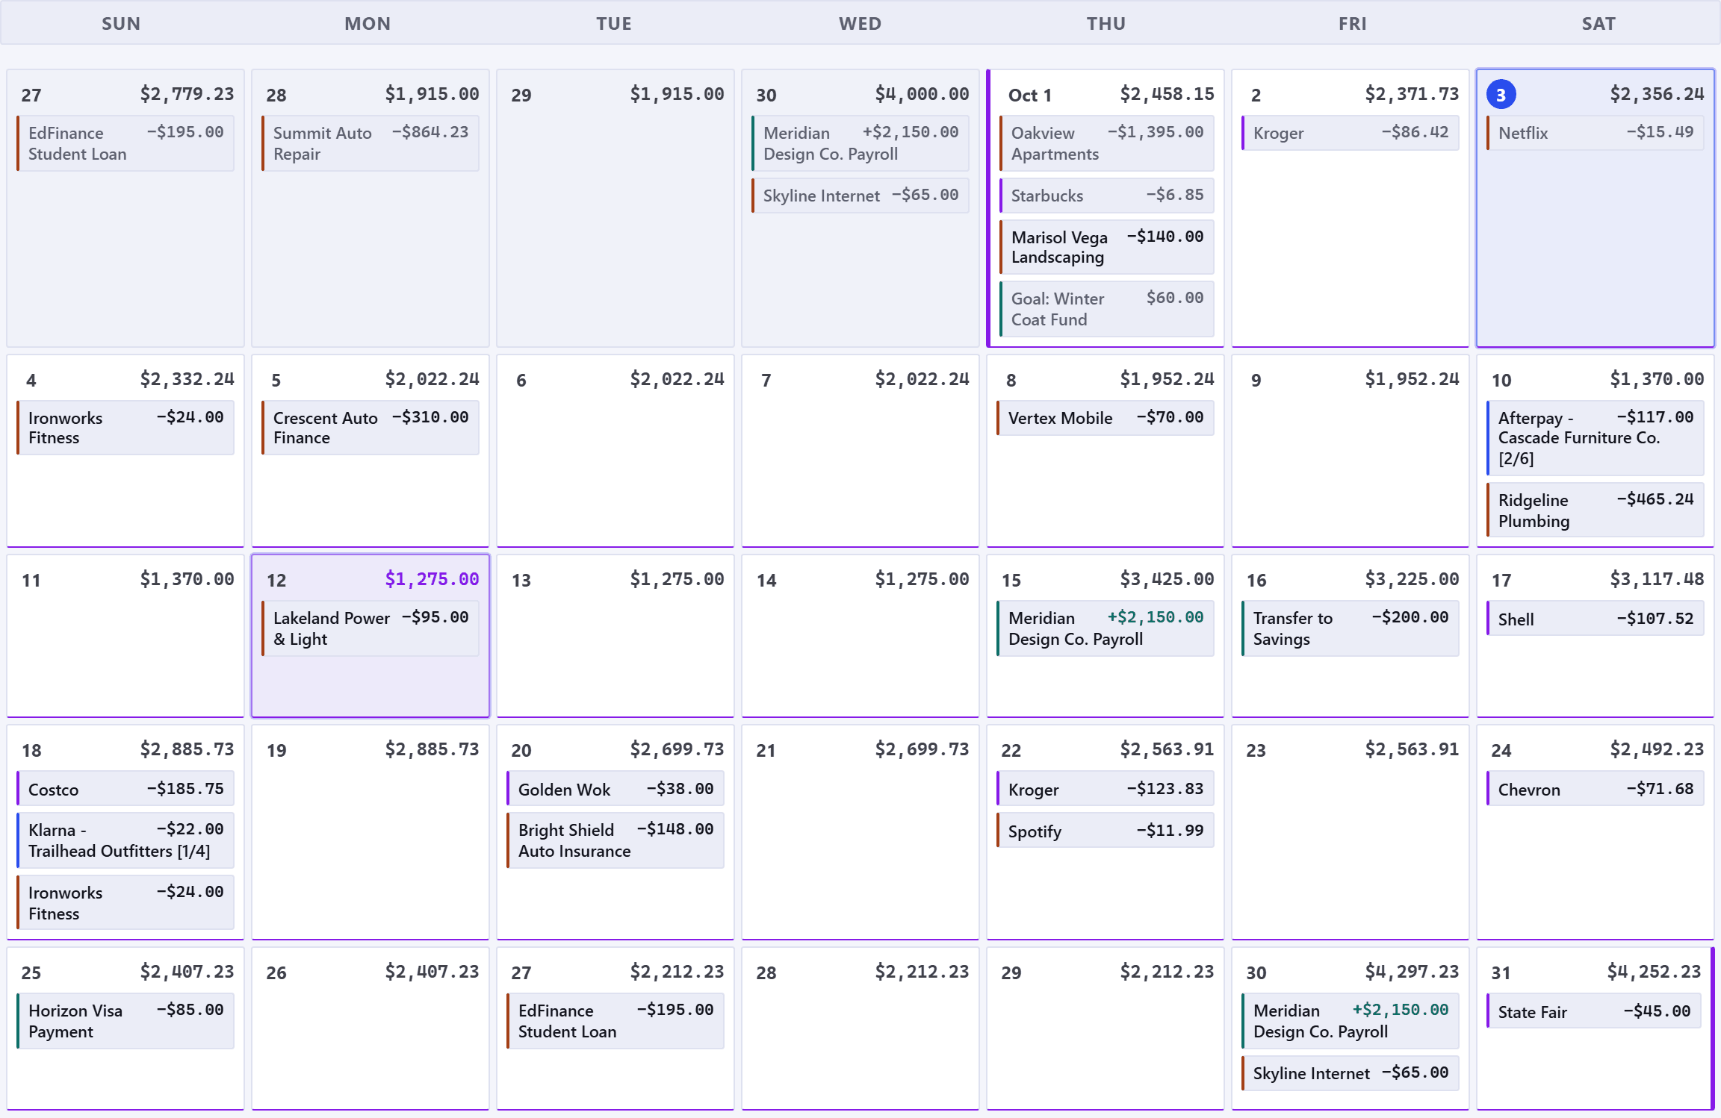
Task: Click Skyline Internet entry on Sept 30
Action: coord(860,196)
